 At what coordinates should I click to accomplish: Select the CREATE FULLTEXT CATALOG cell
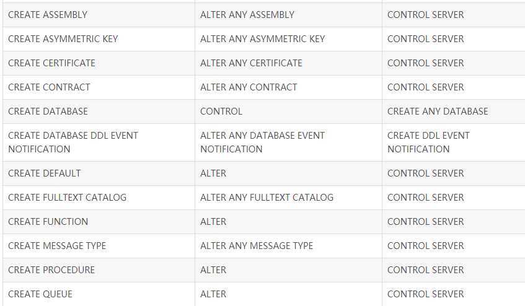click(x=99, y=198)
